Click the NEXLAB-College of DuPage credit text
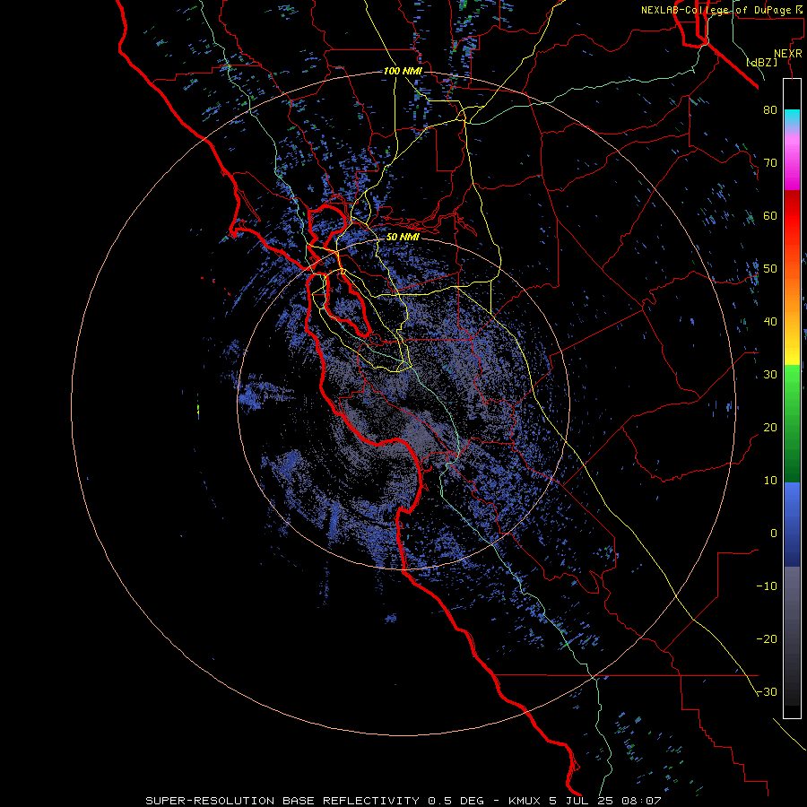 click(716, 10)
